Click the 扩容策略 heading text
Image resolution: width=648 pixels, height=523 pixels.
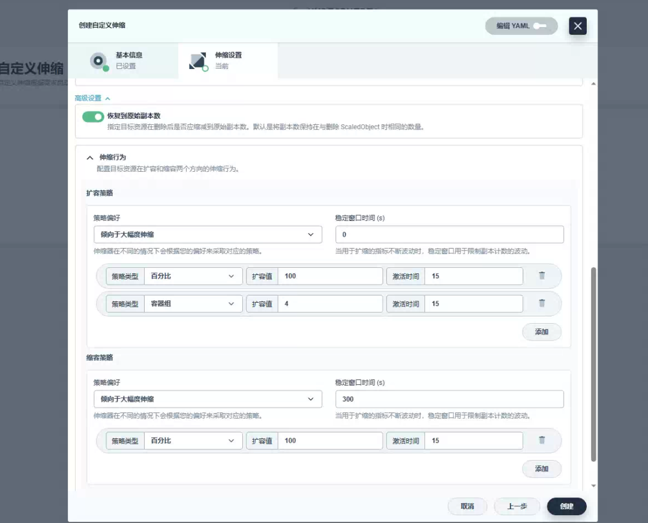pos(100,193)
